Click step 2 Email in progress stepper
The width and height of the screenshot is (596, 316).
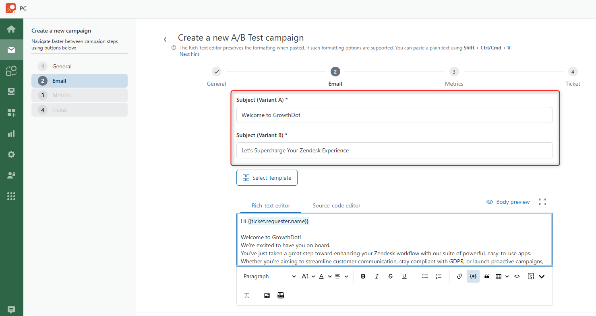pyautogui.click(x=335, y=72)
